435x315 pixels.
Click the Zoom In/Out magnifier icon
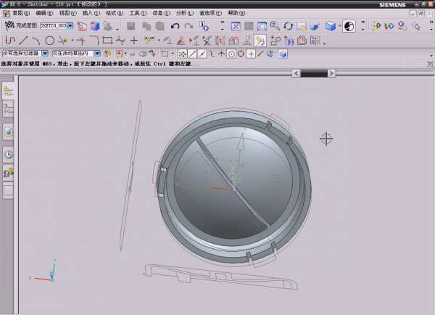(275, 26)
